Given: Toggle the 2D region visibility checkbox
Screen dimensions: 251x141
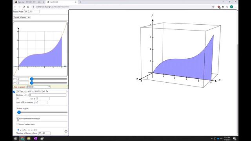Looking at the screenshot, I should point(14,92).
